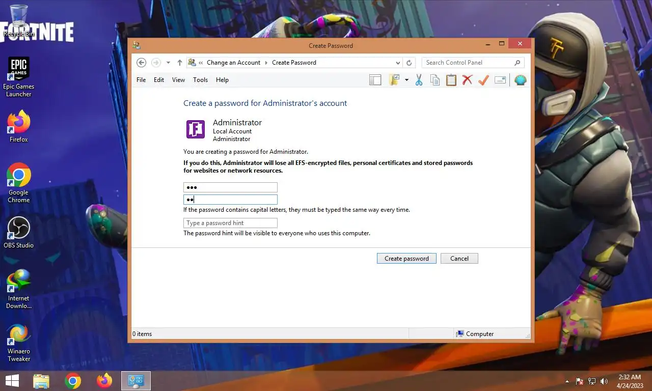Click the Administrator account picture
Viewport: 652px width, 391px height.
pos(196,129)
